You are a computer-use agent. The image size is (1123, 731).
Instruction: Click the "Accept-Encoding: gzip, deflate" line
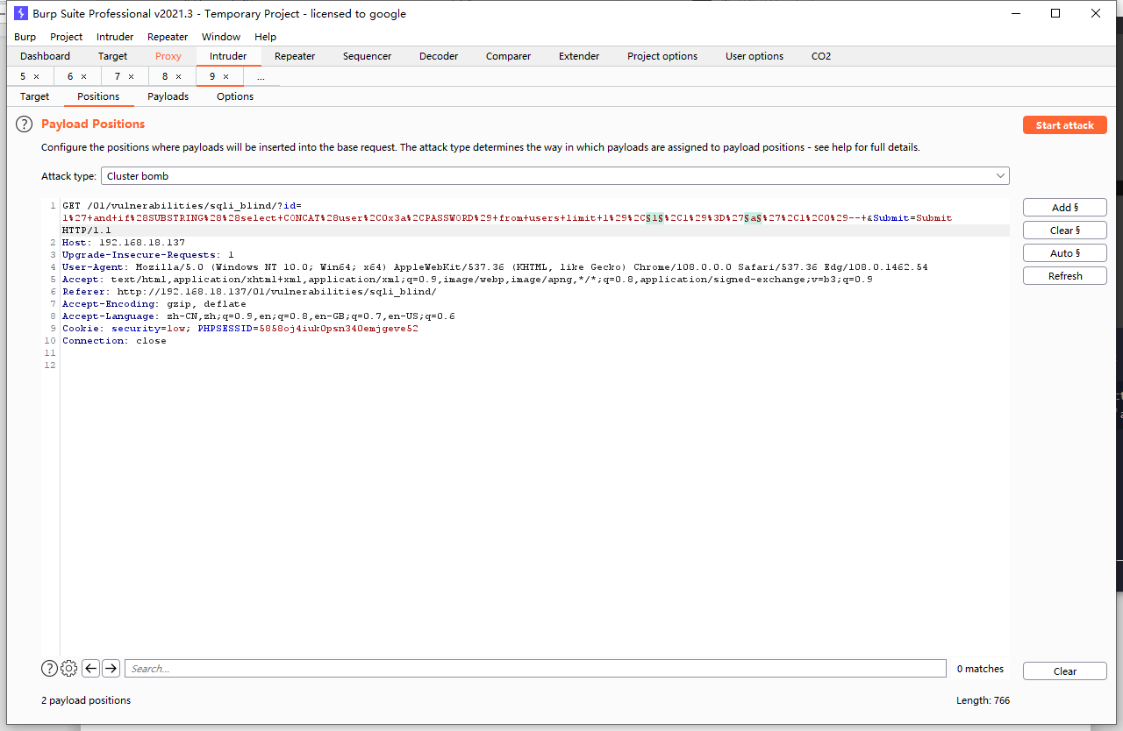pyautogui.click(x=154, y=303)
